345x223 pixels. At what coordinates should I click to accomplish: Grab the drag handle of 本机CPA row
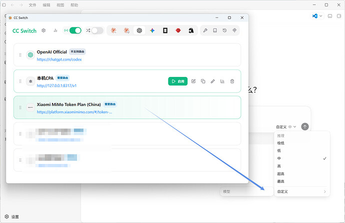pyautogui.click(x=20, y=81)
